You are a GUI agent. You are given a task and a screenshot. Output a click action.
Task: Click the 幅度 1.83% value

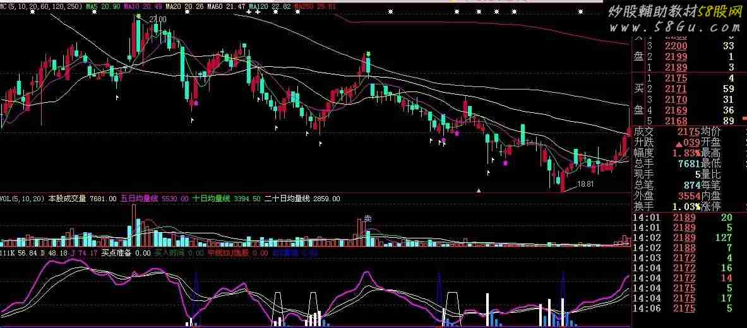(686, 153)
